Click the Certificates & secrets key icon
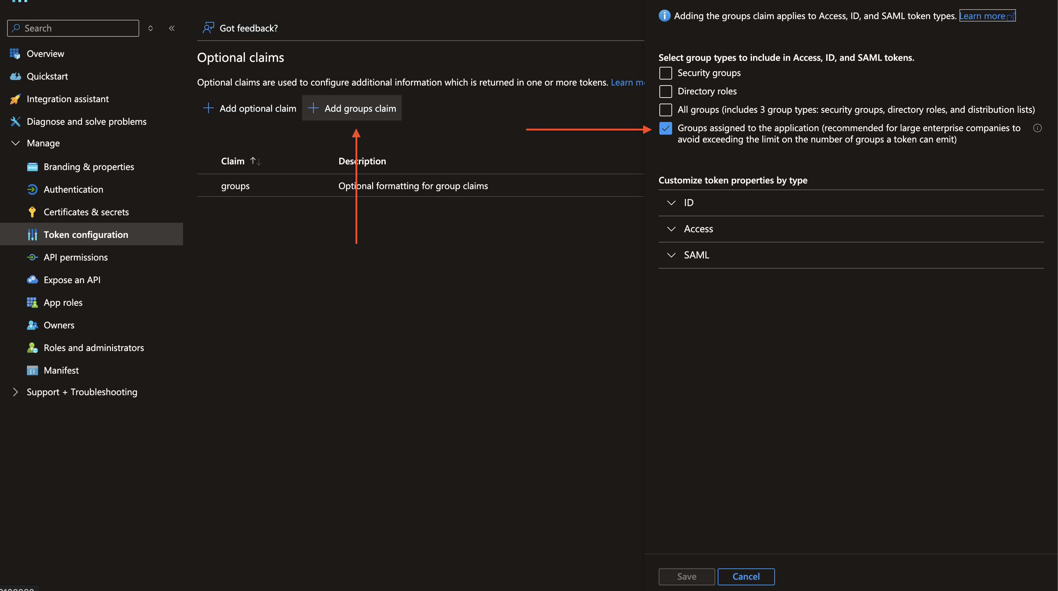Screen dimensions: 1058x591 tap(32, 212)
